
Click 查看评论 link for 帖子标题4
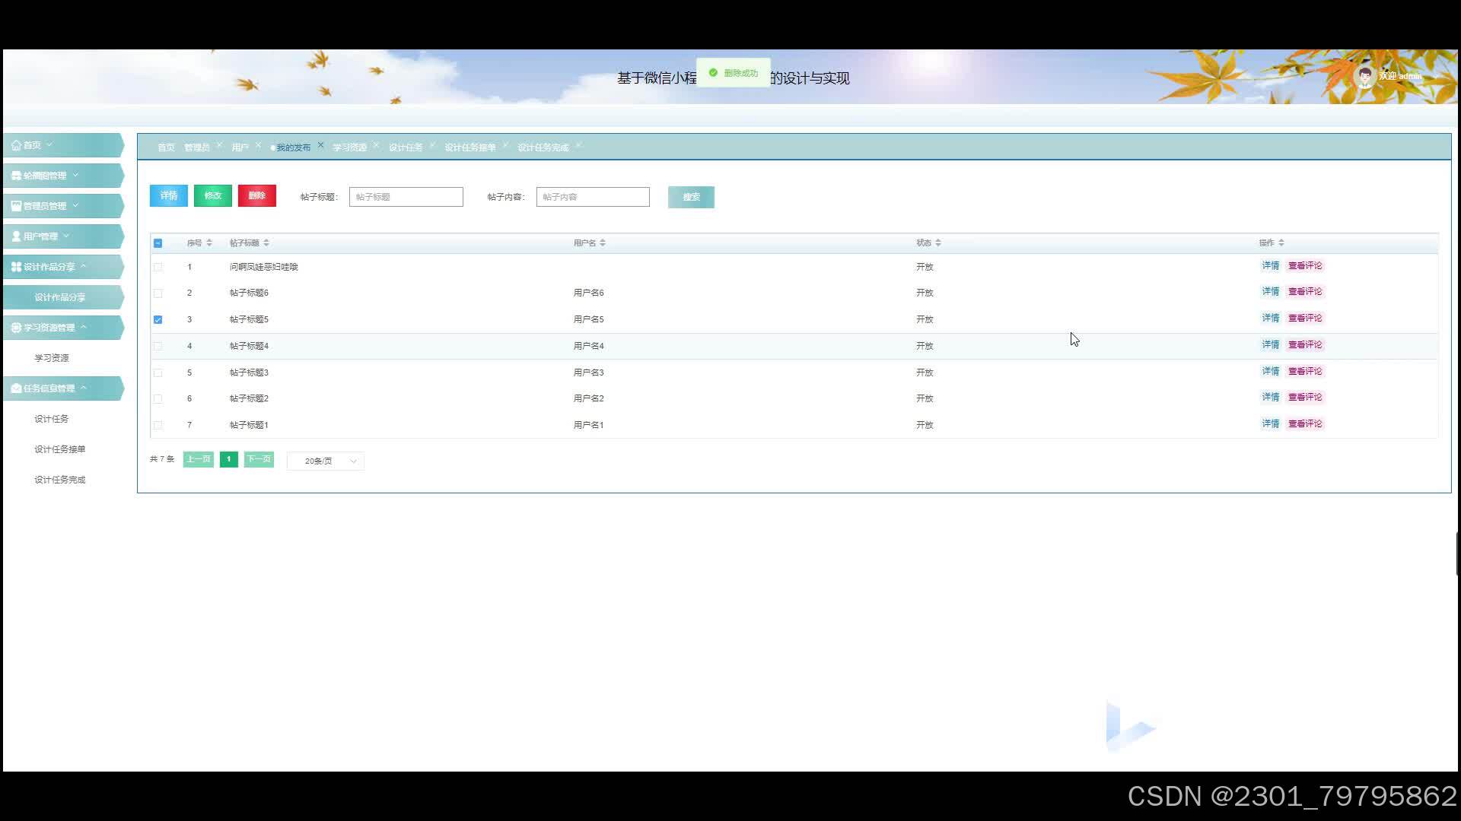click(x=1305, y=345)
